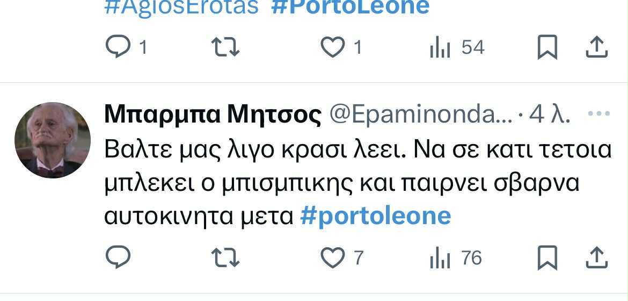Like the upper tweet with 1 like
Image resolution: width=628 pixels, height=301 pixels.
341,47
